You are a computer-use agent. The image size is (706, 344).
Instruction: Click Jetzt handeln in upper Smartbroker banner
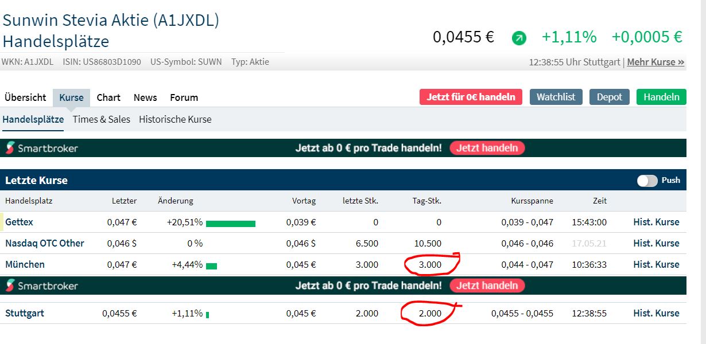pyautogui.click(x=487, y=148)
